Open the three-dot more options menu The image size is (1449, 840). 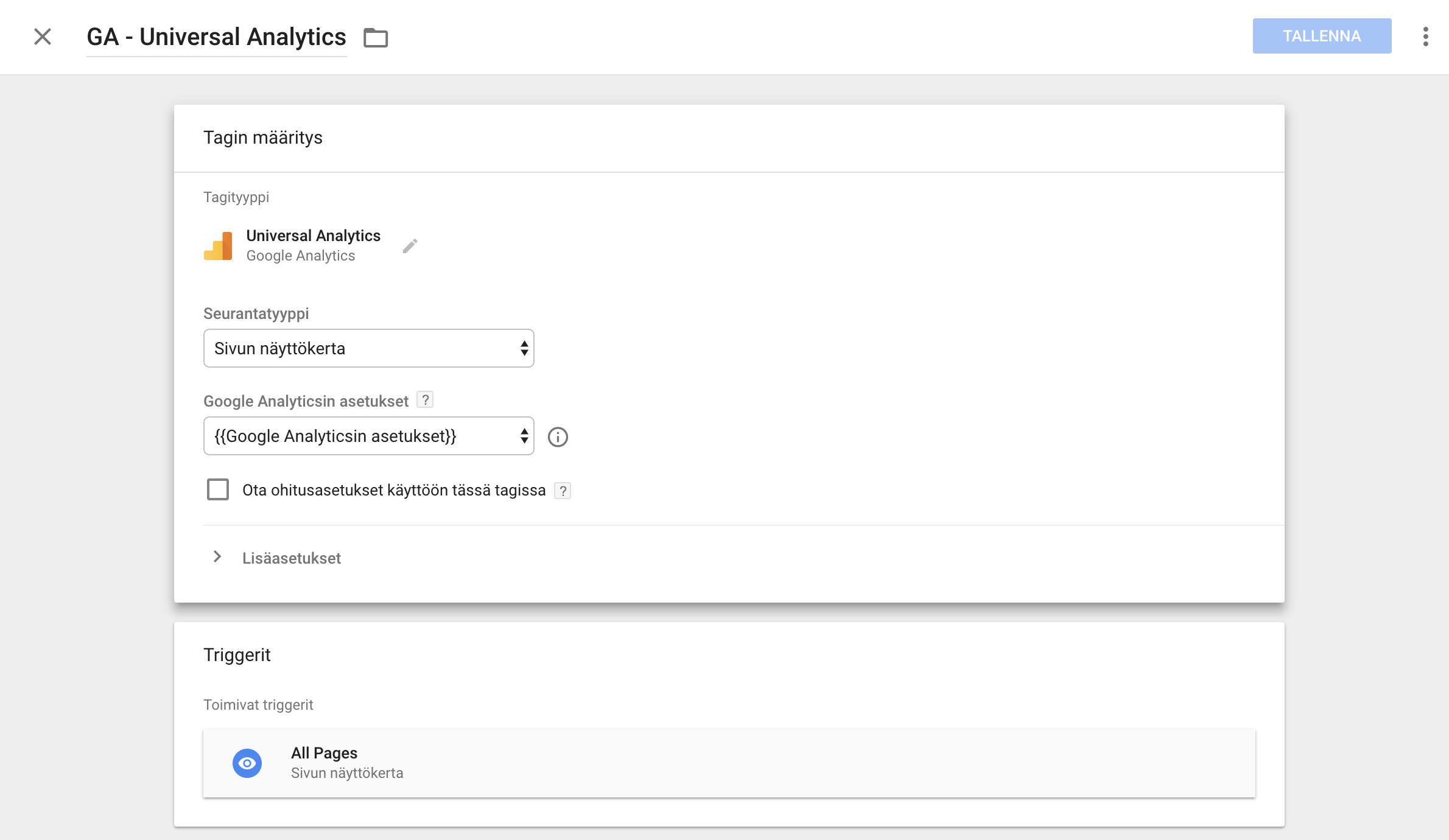tap(1425, 37)
